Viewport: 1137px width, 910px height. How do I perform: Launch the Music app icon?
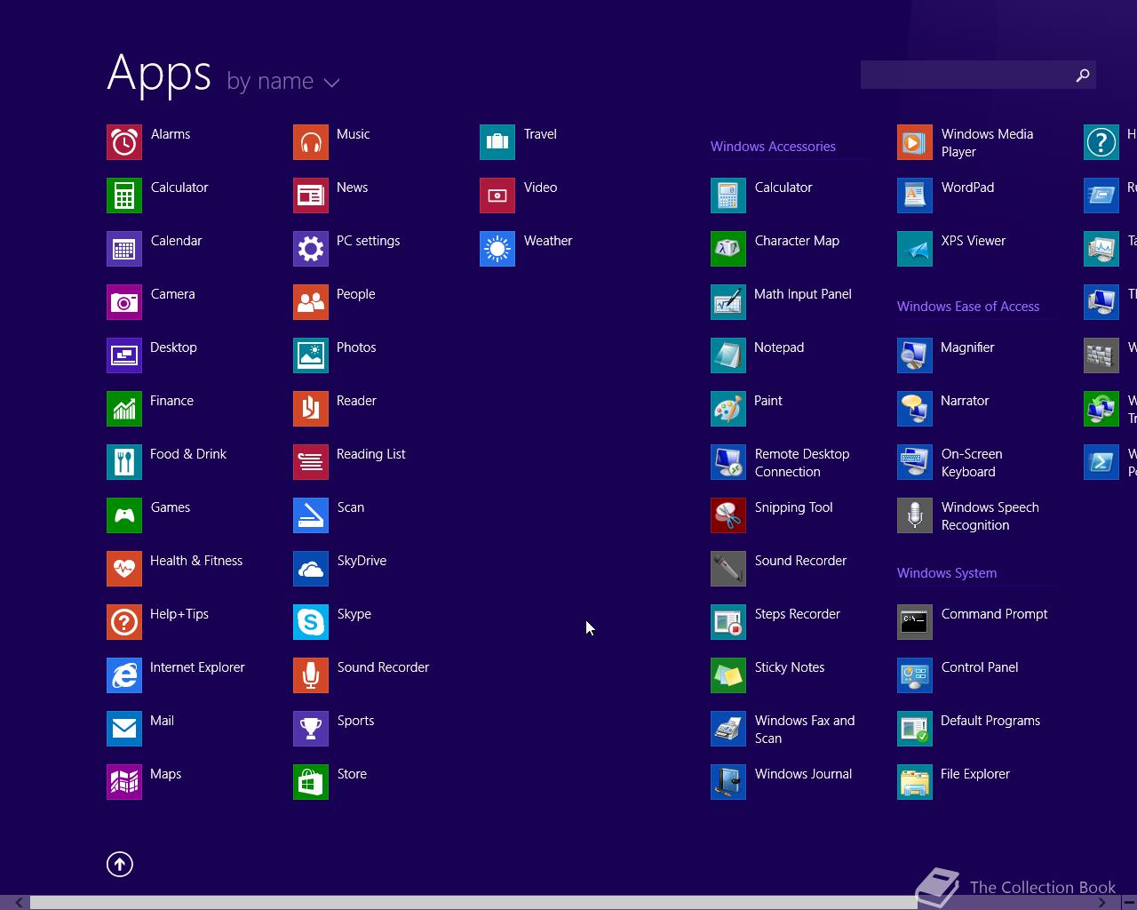click(x=311, y=142)
